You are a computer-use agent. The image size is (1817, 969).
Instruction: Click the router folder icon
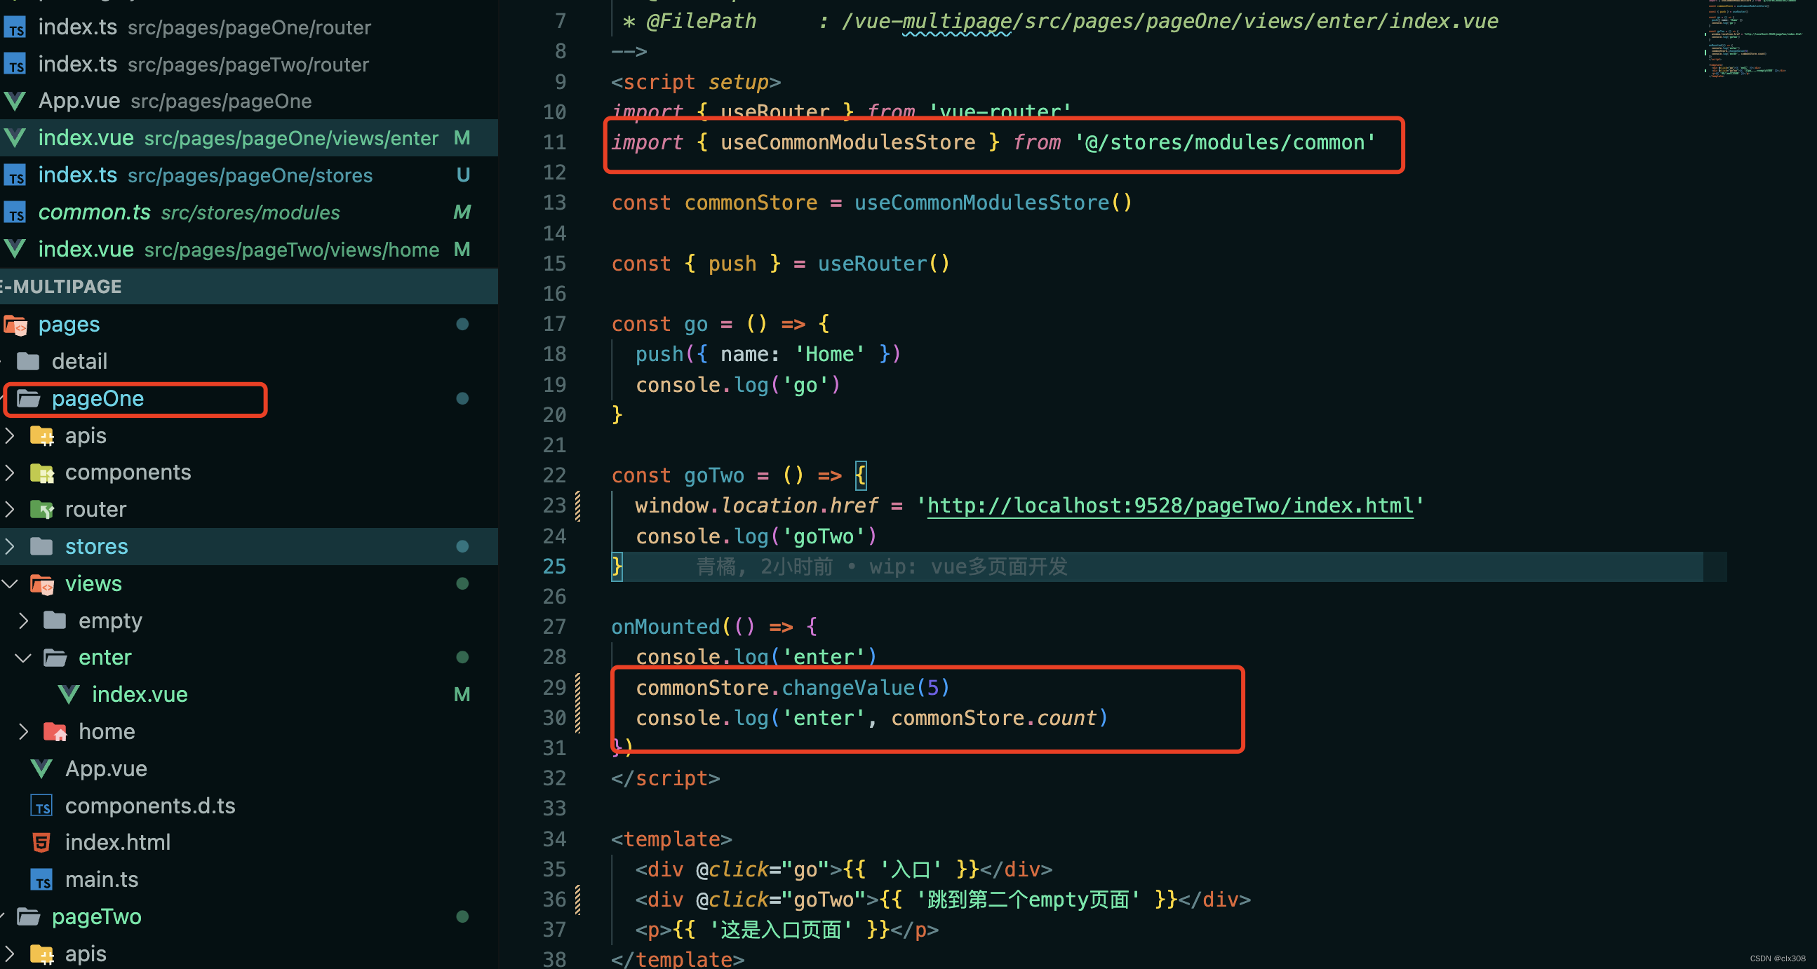coord(42,510)
